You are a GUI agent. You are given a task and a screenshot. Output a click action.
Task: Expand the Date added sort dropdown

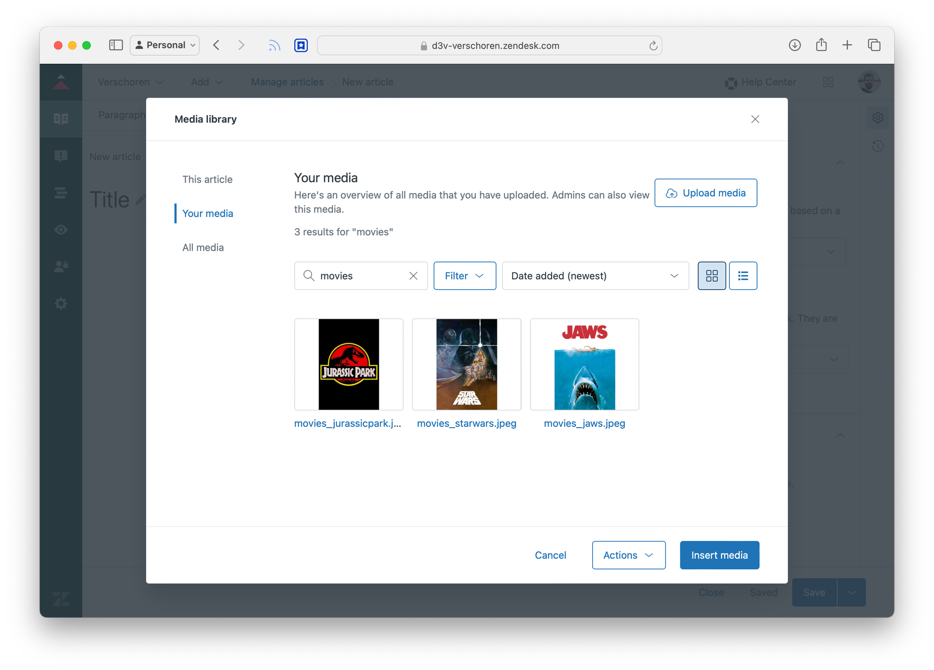click(x=595, y=276)
